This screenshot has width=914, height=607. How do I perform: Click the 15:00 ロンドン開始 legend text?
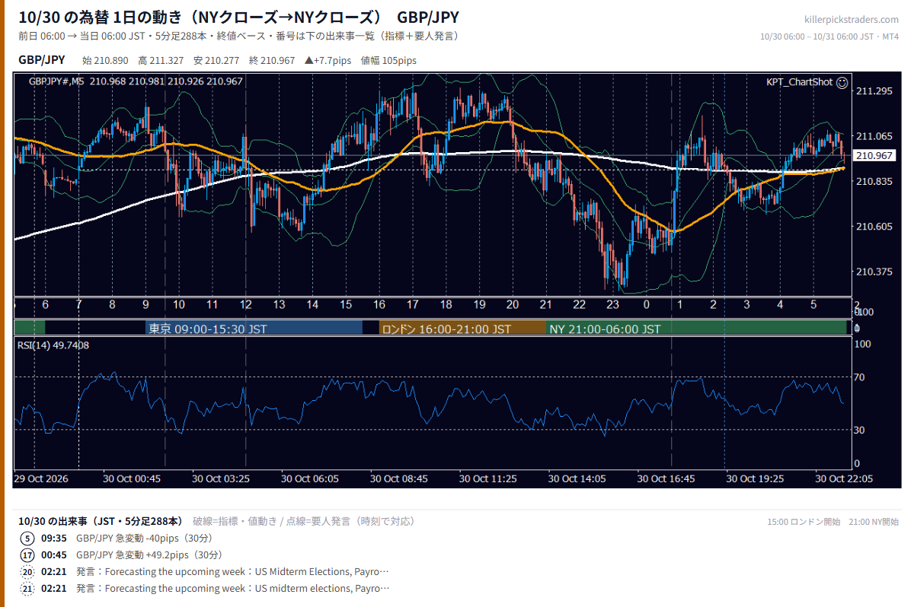(x=804, y=522)
